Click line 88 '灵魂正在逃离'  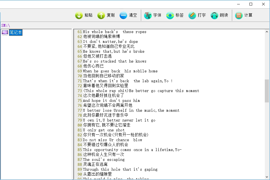click(x=95, y=164)
